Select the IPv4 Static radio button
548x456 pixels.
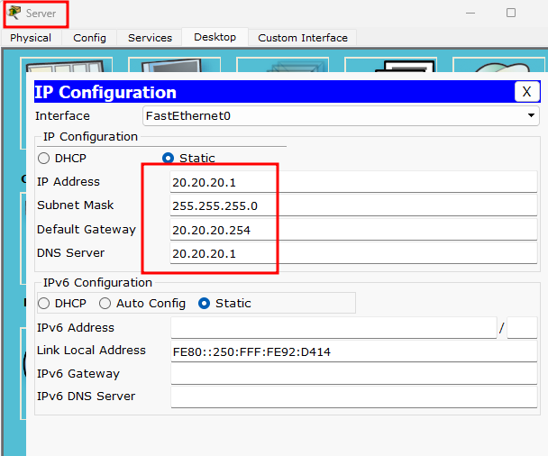point(169,159)
